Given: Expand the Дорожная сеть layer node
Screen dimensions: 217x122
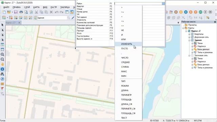Looking at the screenshot, I should click(x=189, y=37).
